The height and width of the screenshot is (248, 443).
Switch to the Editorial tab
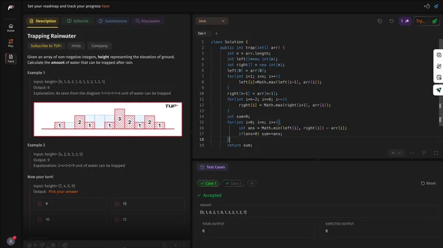tap(78, 21)
